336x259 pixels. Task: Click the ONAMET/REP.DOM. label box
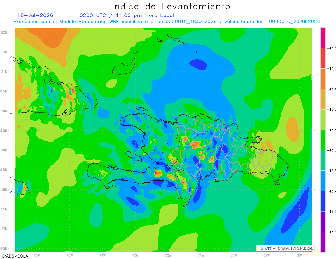(x=286, y=248)
